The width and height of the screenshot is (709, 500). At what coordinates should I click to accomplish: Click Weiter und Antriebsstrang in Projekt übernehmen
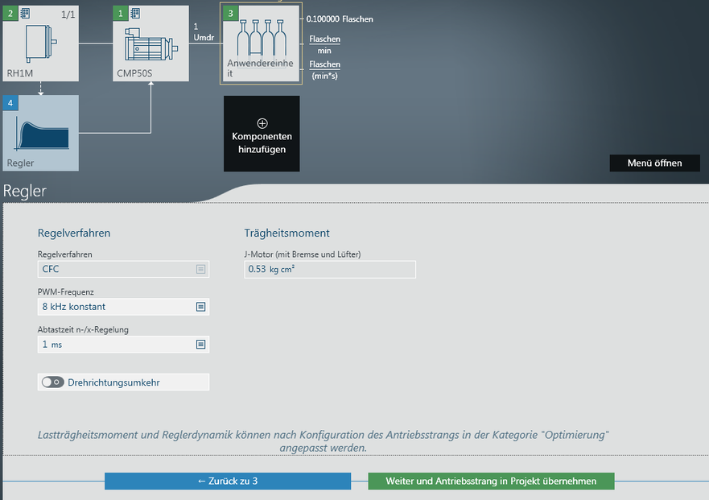(491, 481)
